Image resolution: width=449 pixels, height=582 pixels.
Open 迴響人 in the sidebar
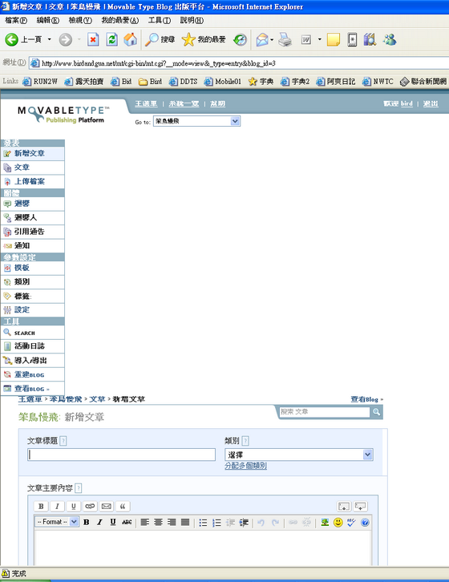(32, 217)
